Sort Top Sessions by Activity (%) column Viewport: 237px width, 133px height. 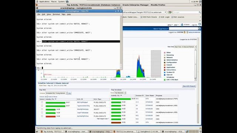(116, 96)
